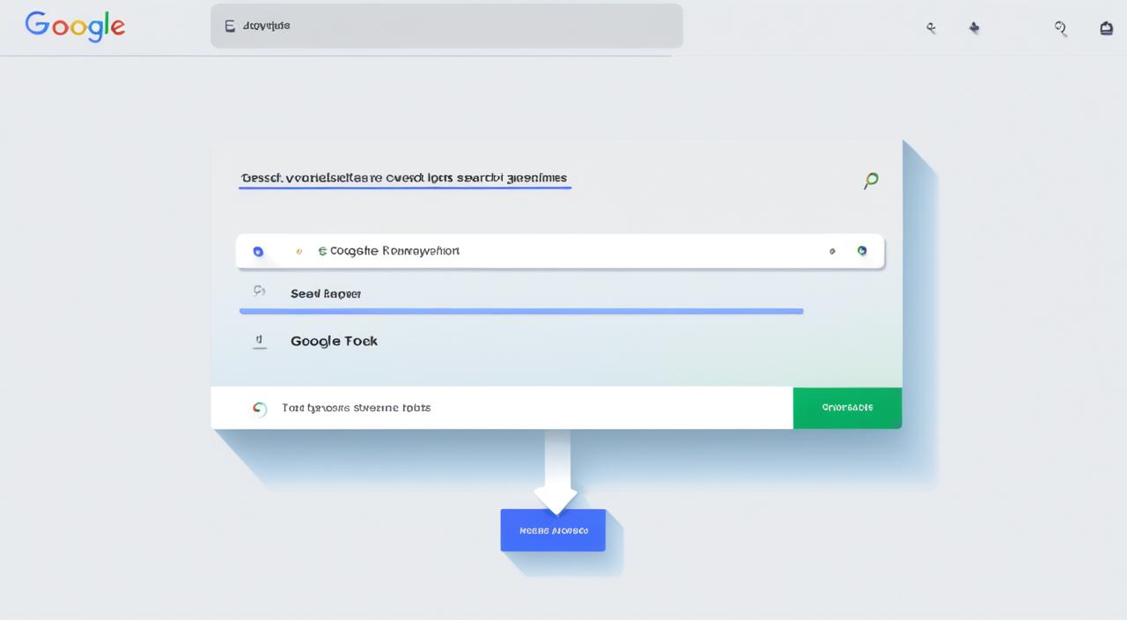Toggle the circular indicator right of Google Romayshort
The image size is (1127, 620).
click(x=862, y=251)
